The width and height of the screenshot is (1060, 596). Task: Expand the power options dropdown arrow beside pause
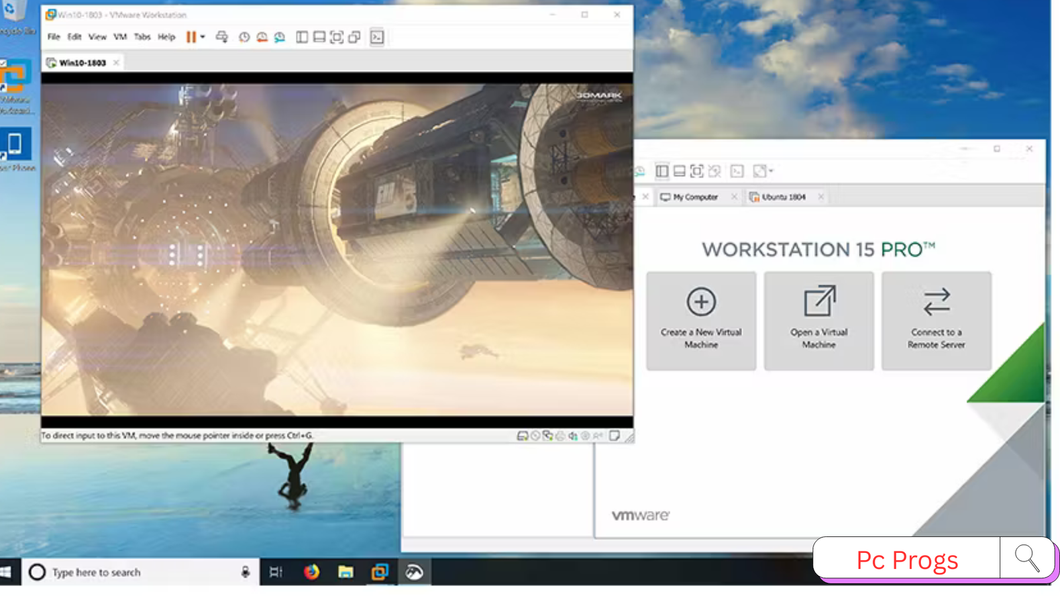(x=203, y=37)
